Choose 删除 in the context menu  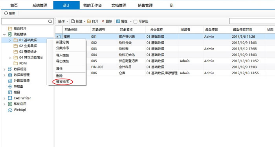point(59,76)
